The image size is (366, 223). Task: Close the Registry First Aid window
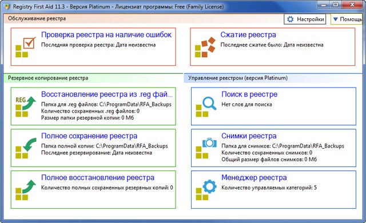[352, 5]
